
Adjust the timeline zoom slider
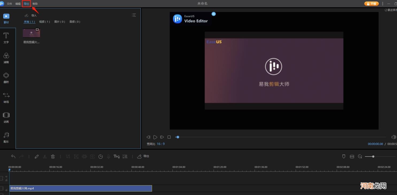click(x=380, y=156)
